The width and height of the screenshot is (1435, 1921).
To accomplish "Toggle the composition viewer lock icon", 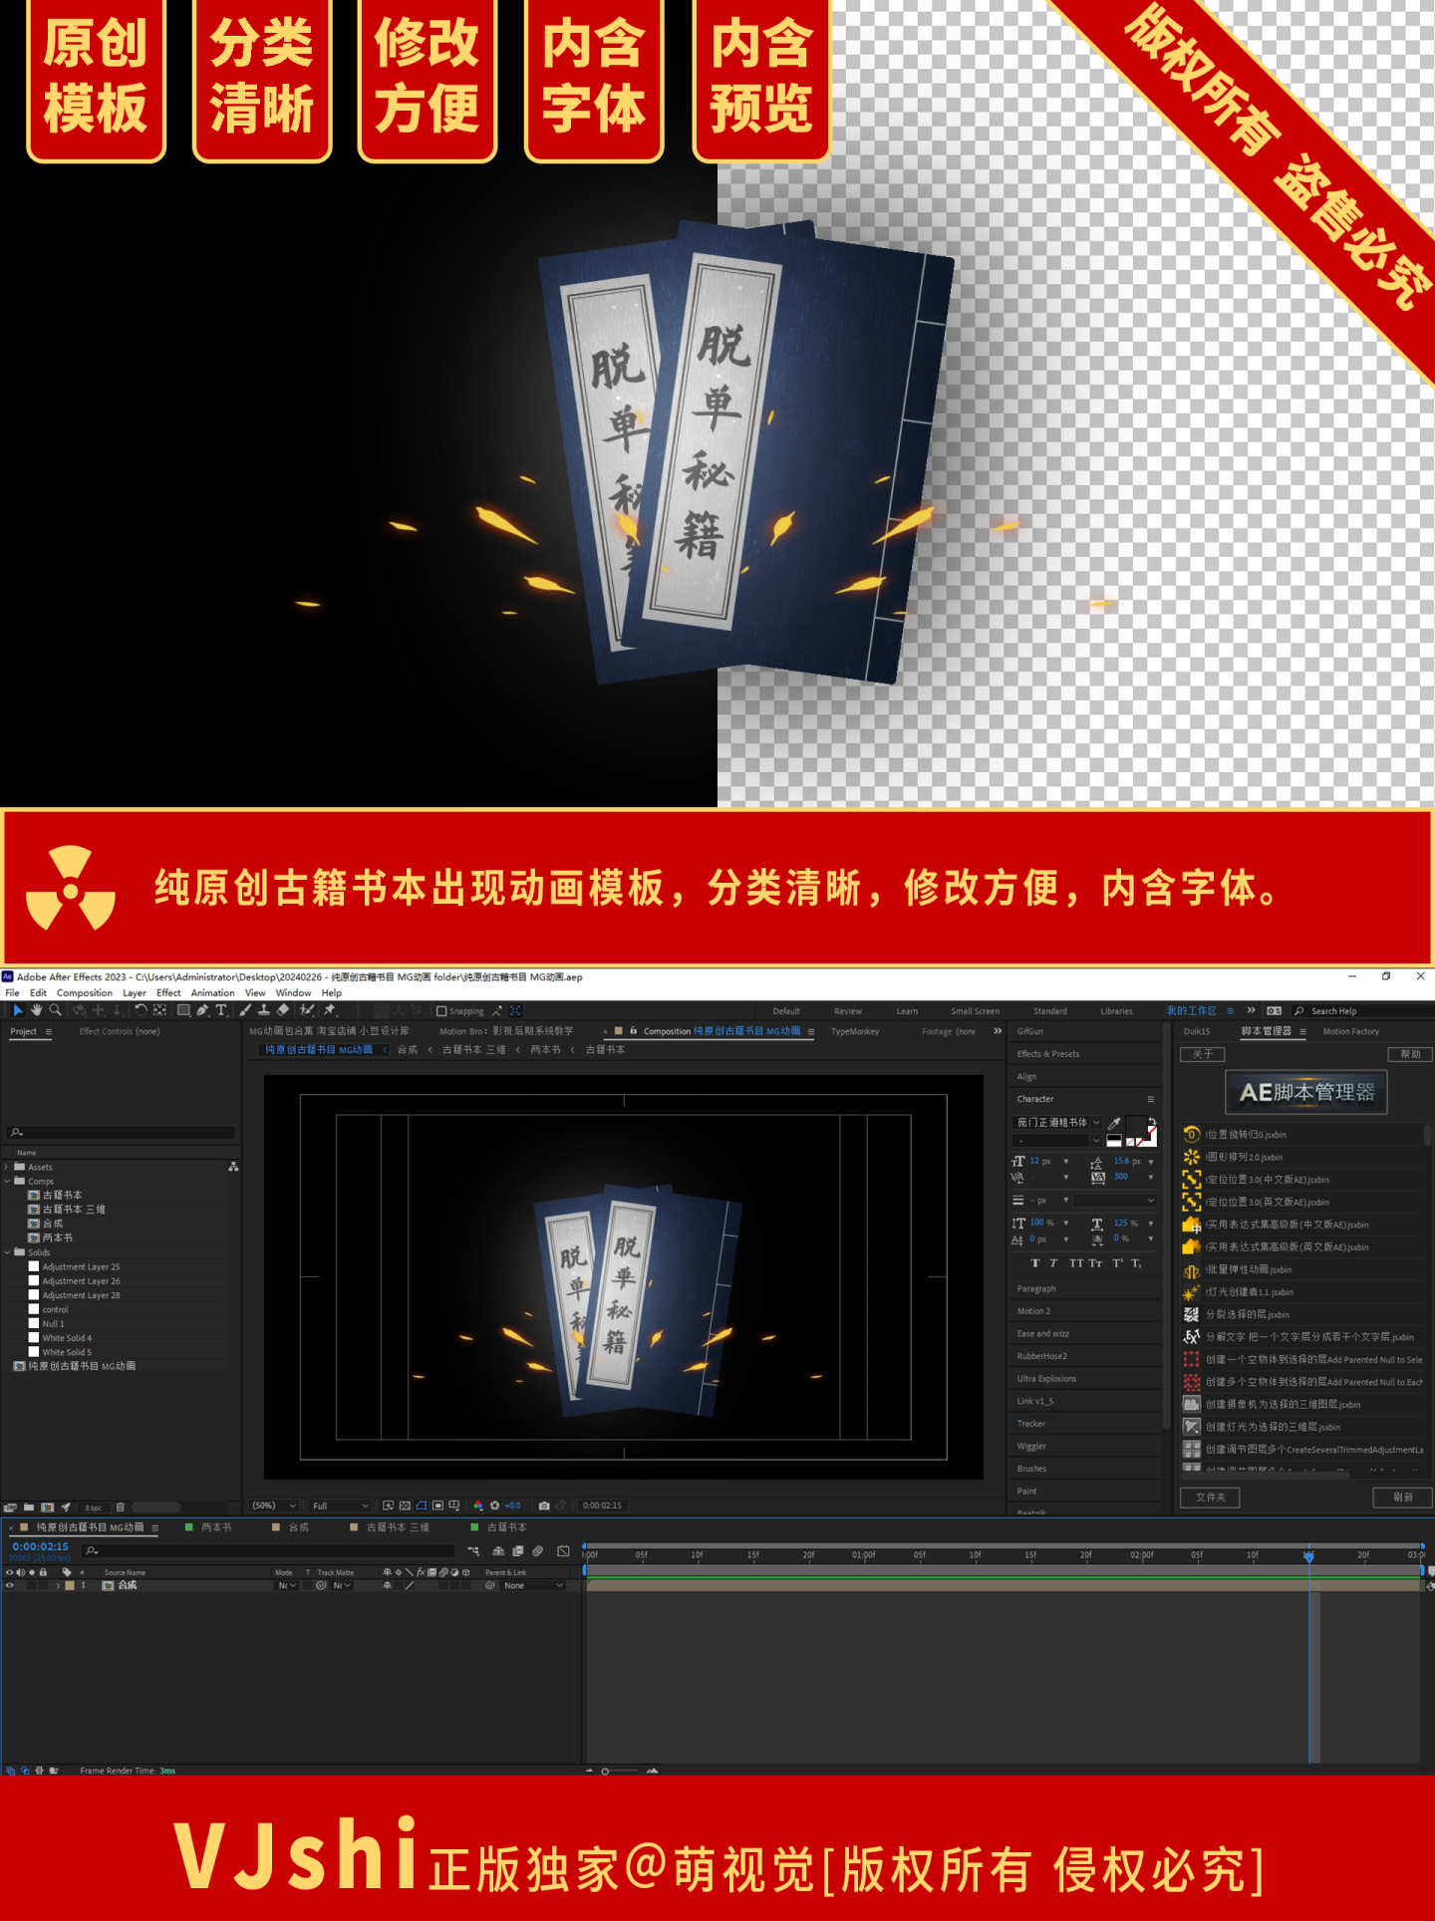I will (634, 1031).
